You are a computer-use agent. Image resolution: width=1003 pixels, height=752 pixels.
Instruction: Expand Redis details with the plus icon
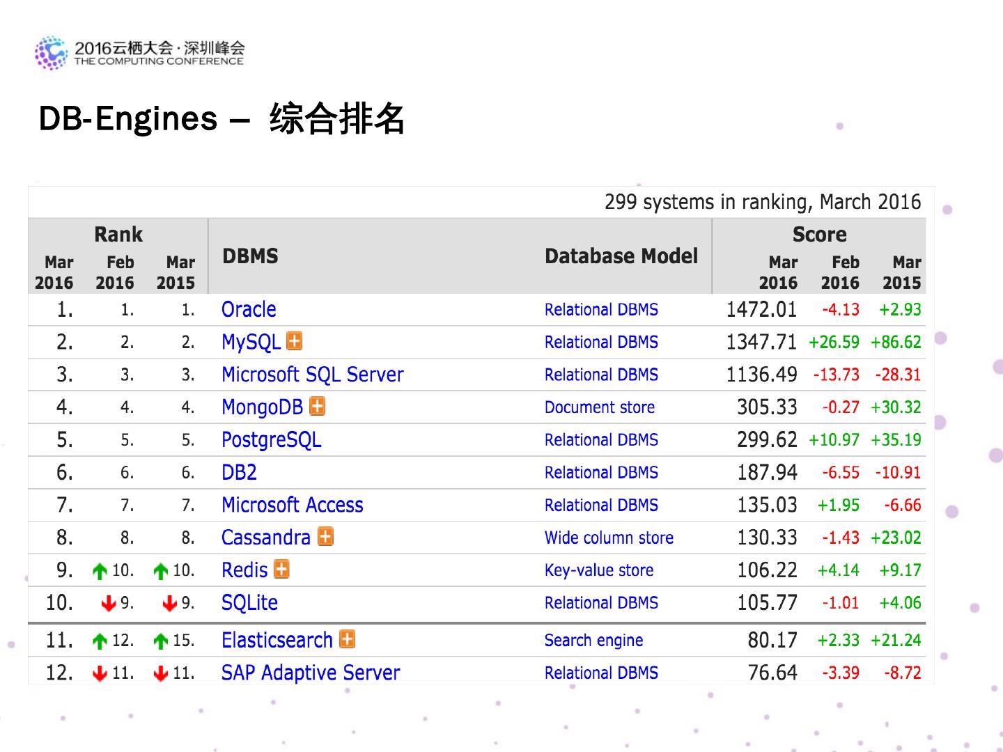281,569
